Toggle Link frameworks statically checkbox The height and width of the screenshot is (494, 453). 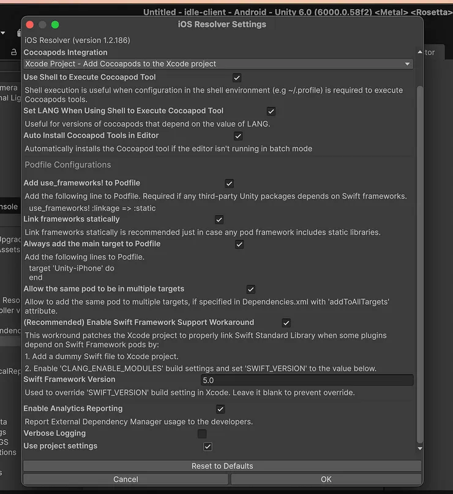[219, 220]
